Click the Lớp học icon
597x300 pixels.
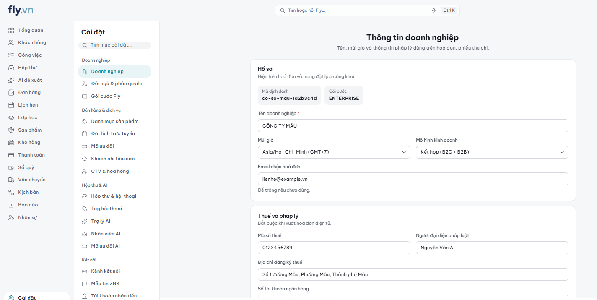11,117
